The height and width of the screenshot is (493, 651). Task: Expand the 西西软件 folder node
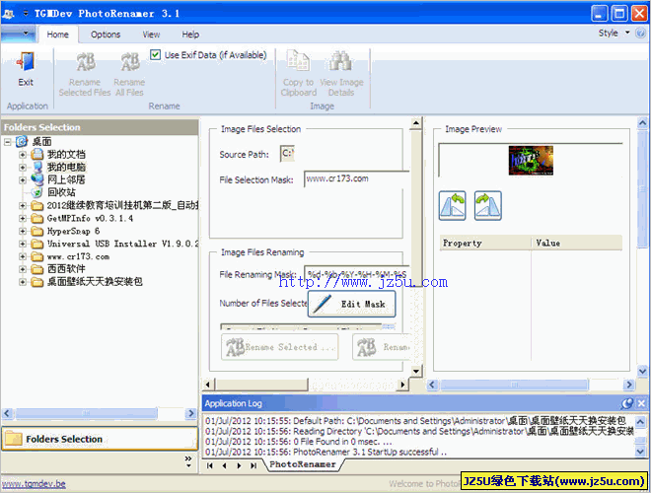23,269
